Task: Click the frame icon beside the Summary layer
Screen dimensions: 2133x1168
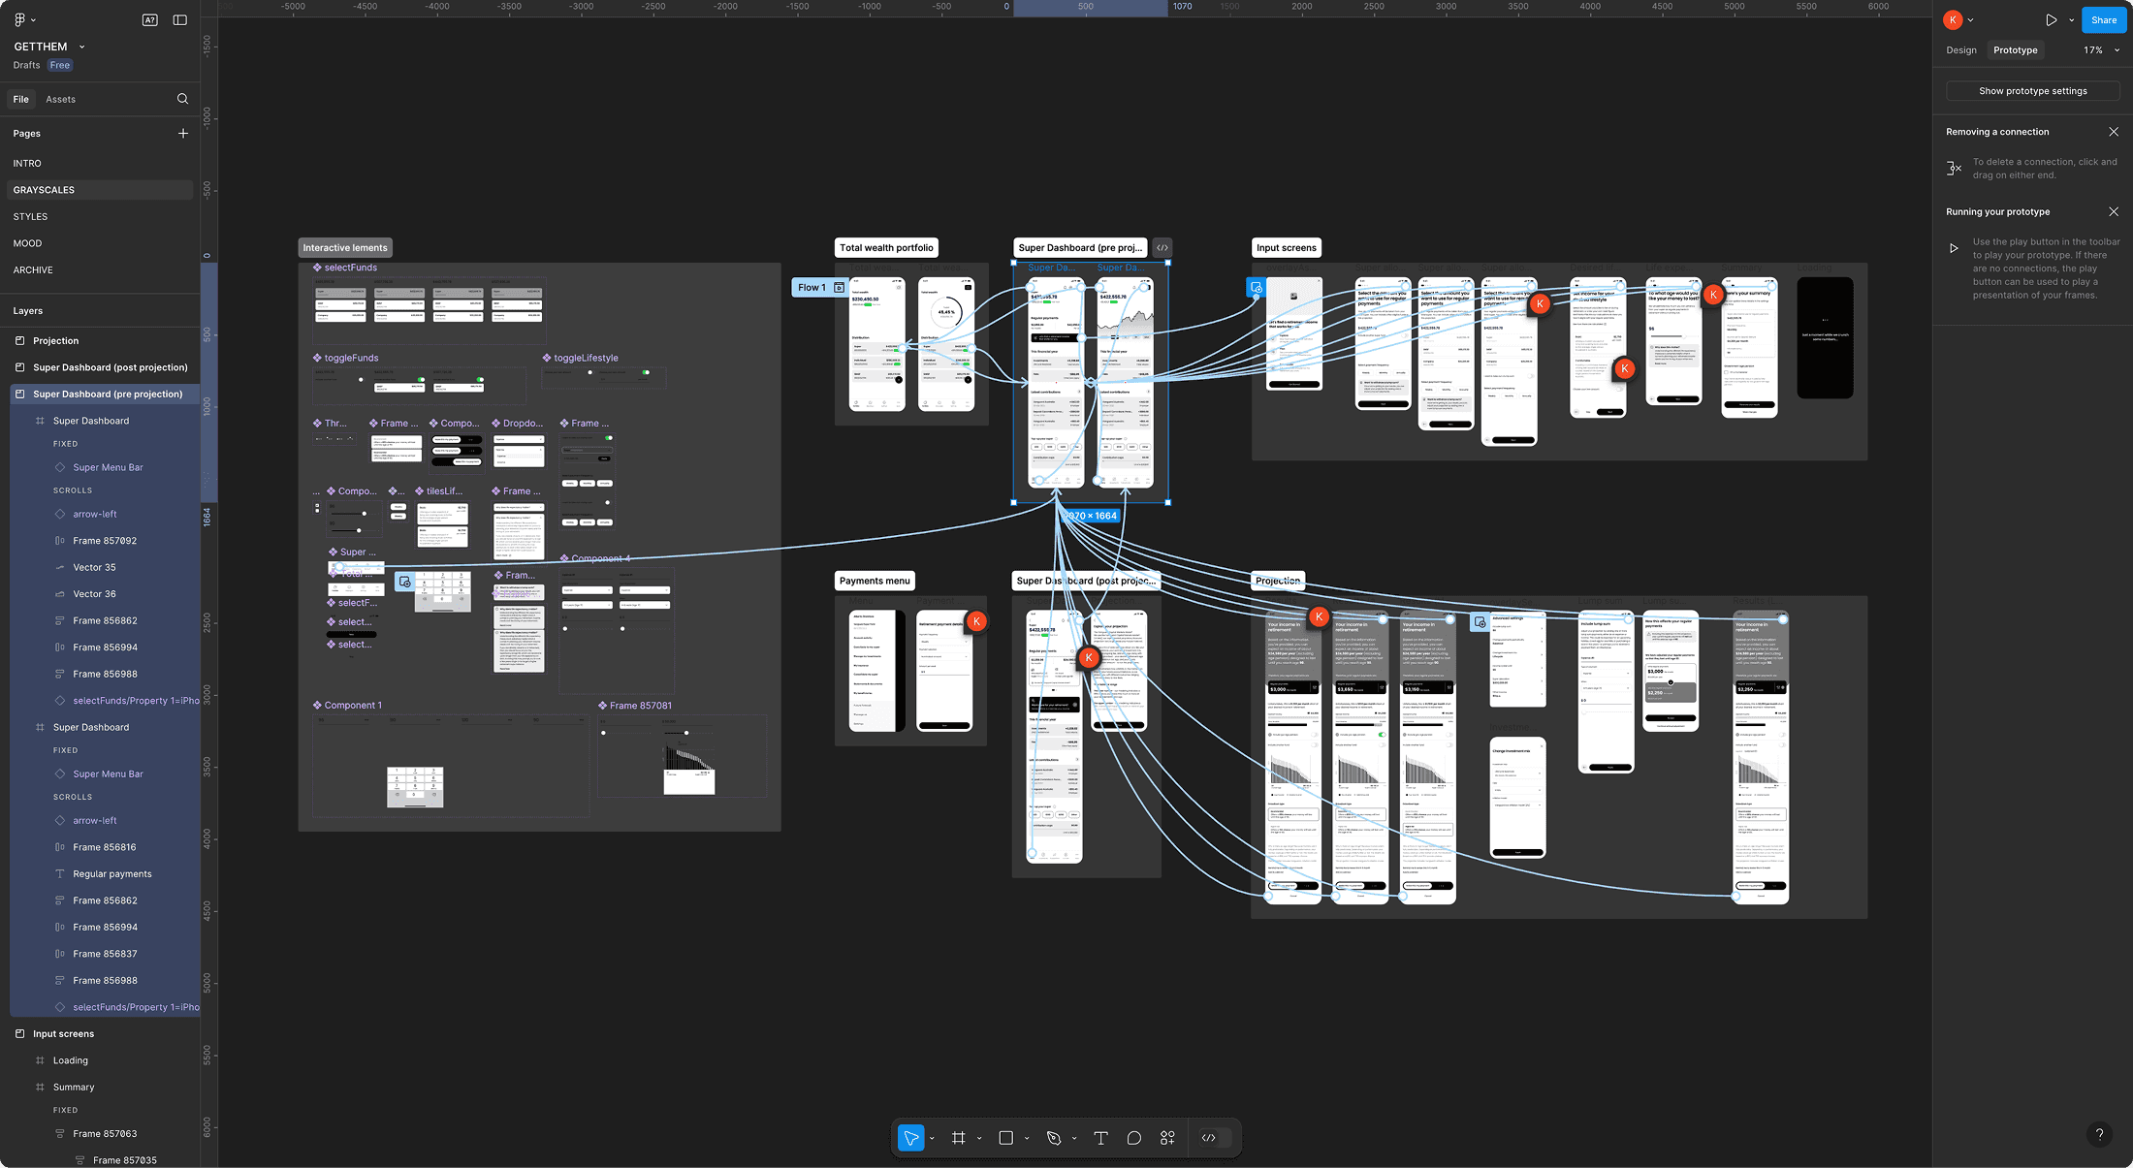Action: click(40, 1088)
